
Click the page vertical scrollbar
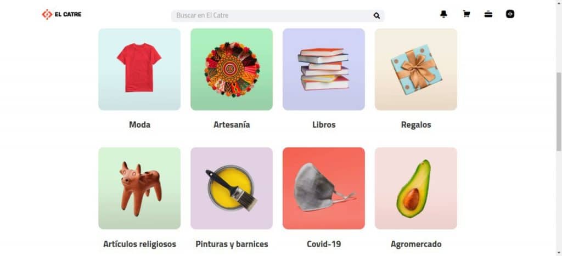pyautogui.click(x=559, y=111)
